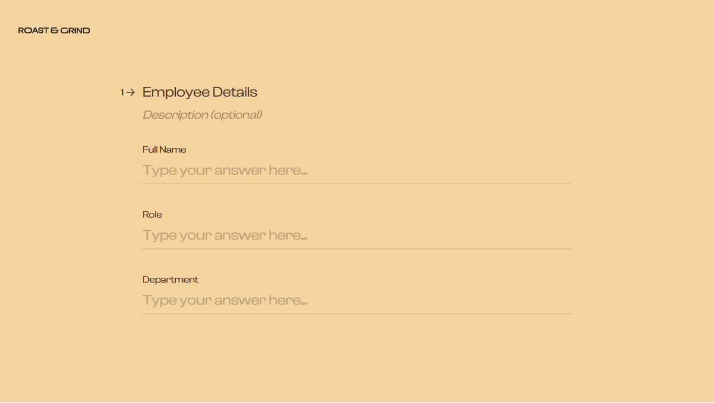Click the placeholder text under Department

[x=225, y=300]
